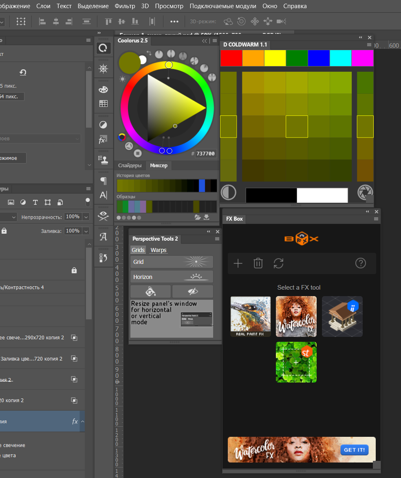Click the GET IT! button

354,450
